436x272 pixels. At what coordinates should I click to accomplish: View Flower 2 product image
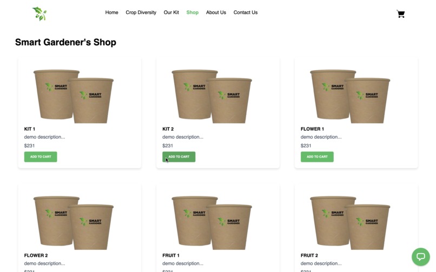click(74, 223)
